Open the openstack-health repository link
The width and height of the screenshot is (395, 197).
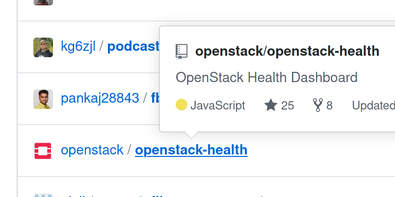click(x=191, y=150)
